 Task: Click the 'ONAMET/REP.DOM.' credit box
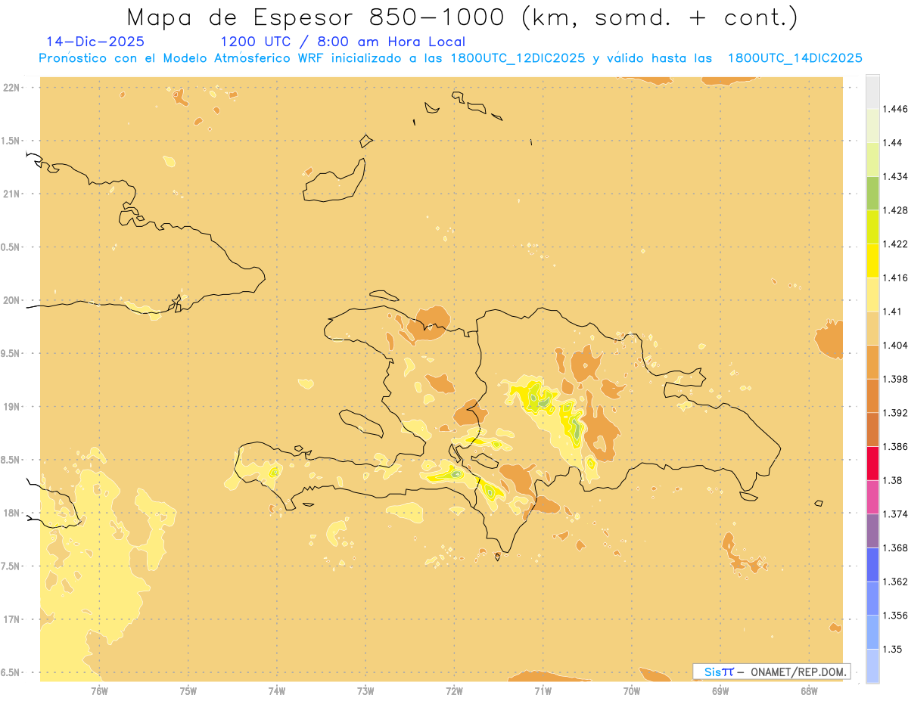coord(772,672)
